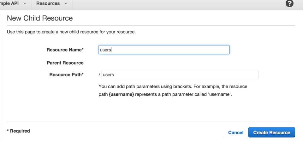Image resolution: width=303 pixels, height=142 pixels.
Task: Focus the Resource Path input field
Action: click(x=180, y=74)
